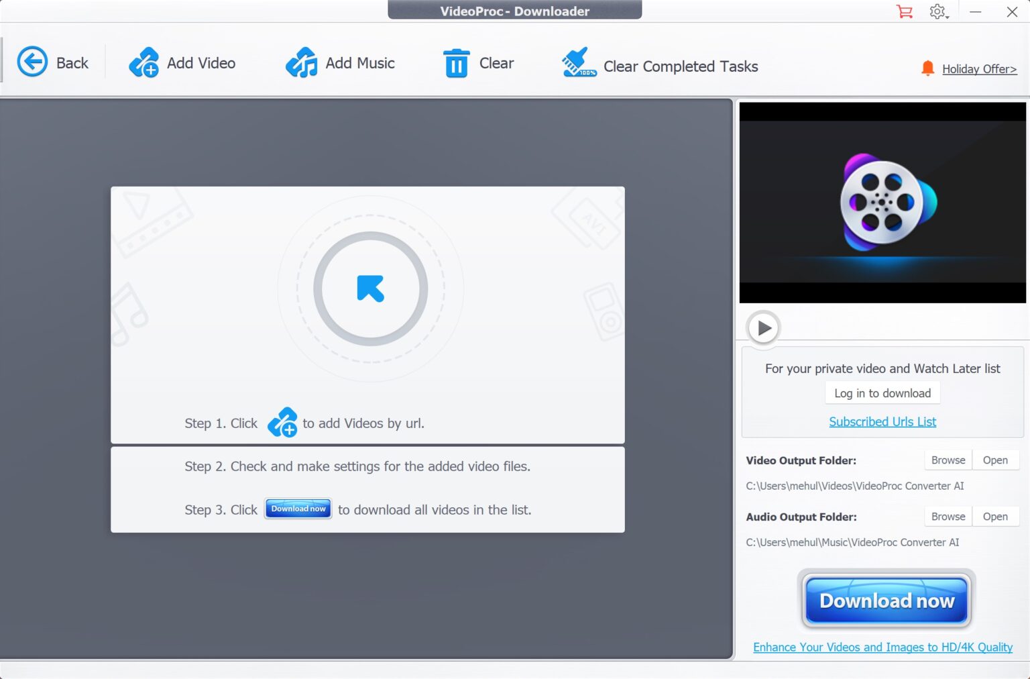Screen dimensions: 1030x679
Task: Browse for a Video Output Folder
Action: click(948, 460)
